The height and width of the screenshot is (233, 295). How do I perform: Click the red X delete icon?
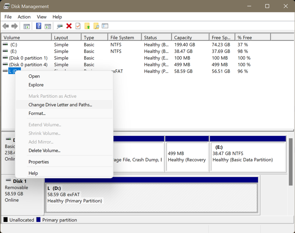[69, 26]
